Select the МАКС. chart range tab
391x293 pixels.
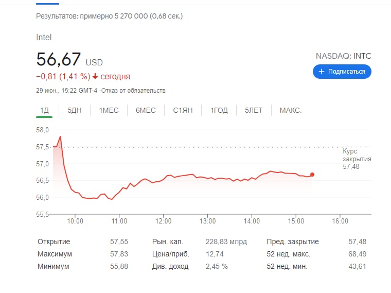click(x=291, y=110)
